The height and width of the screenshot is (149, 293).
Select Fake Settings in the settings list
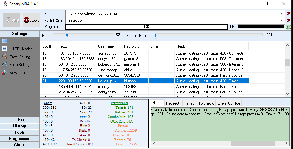(x=21, y=65)
